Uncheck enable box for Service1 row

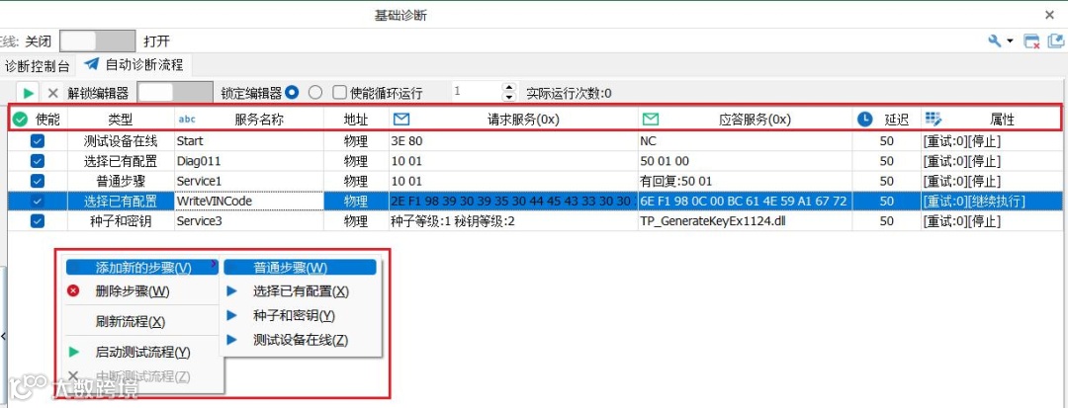tap(38, 181)
